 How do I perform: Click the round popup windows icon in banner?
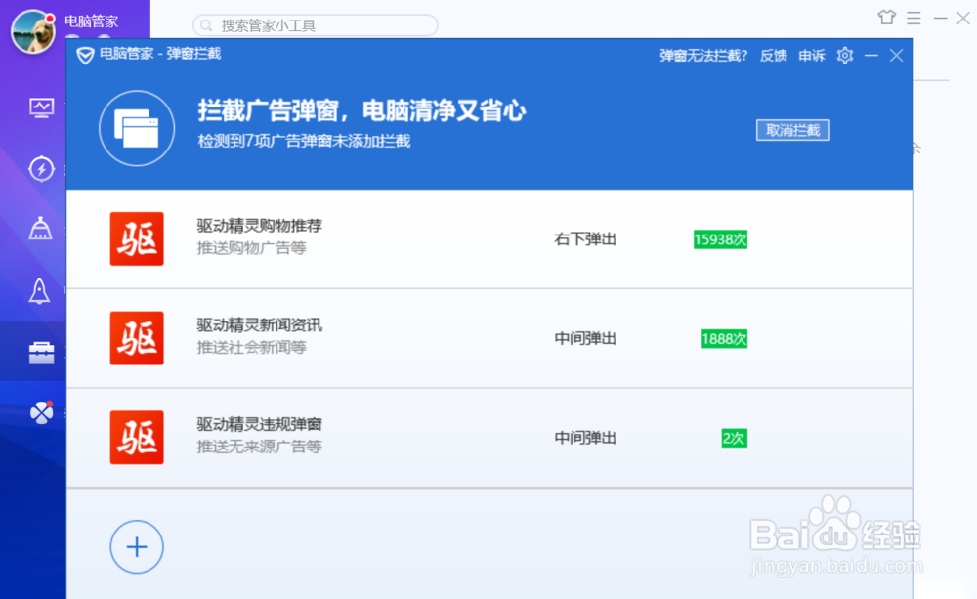[137, 128]
